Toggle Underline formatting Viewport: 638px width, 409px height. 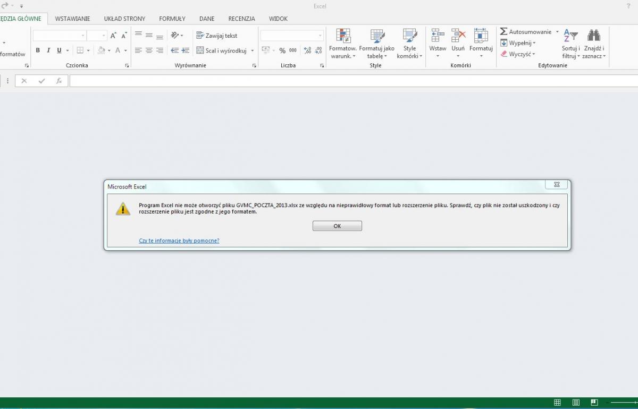[x=59, y=50]
